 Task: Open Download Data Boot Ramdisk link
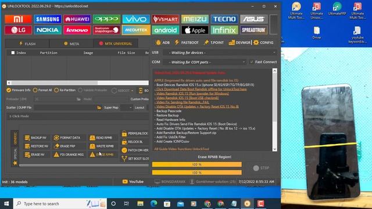click(201, 89)
